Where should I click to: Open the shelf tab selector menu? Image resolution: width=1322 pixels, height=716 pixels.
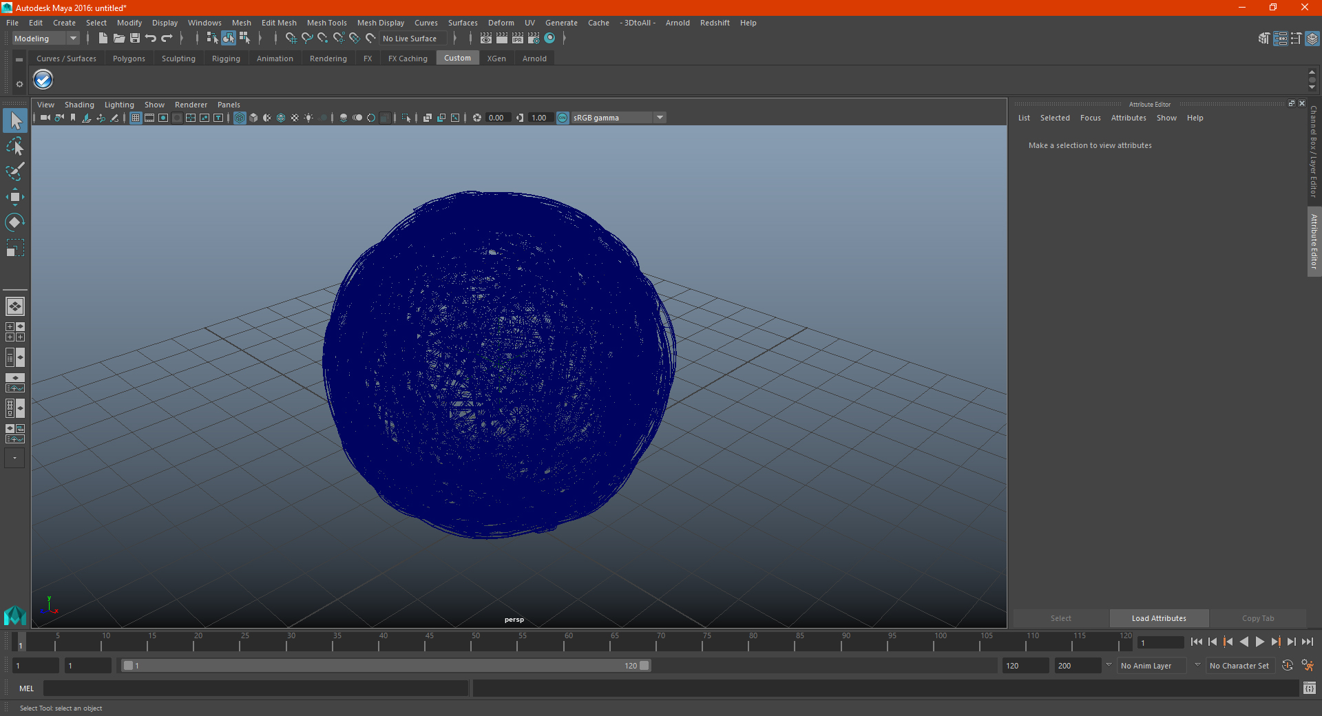click(x=19, y=60)
